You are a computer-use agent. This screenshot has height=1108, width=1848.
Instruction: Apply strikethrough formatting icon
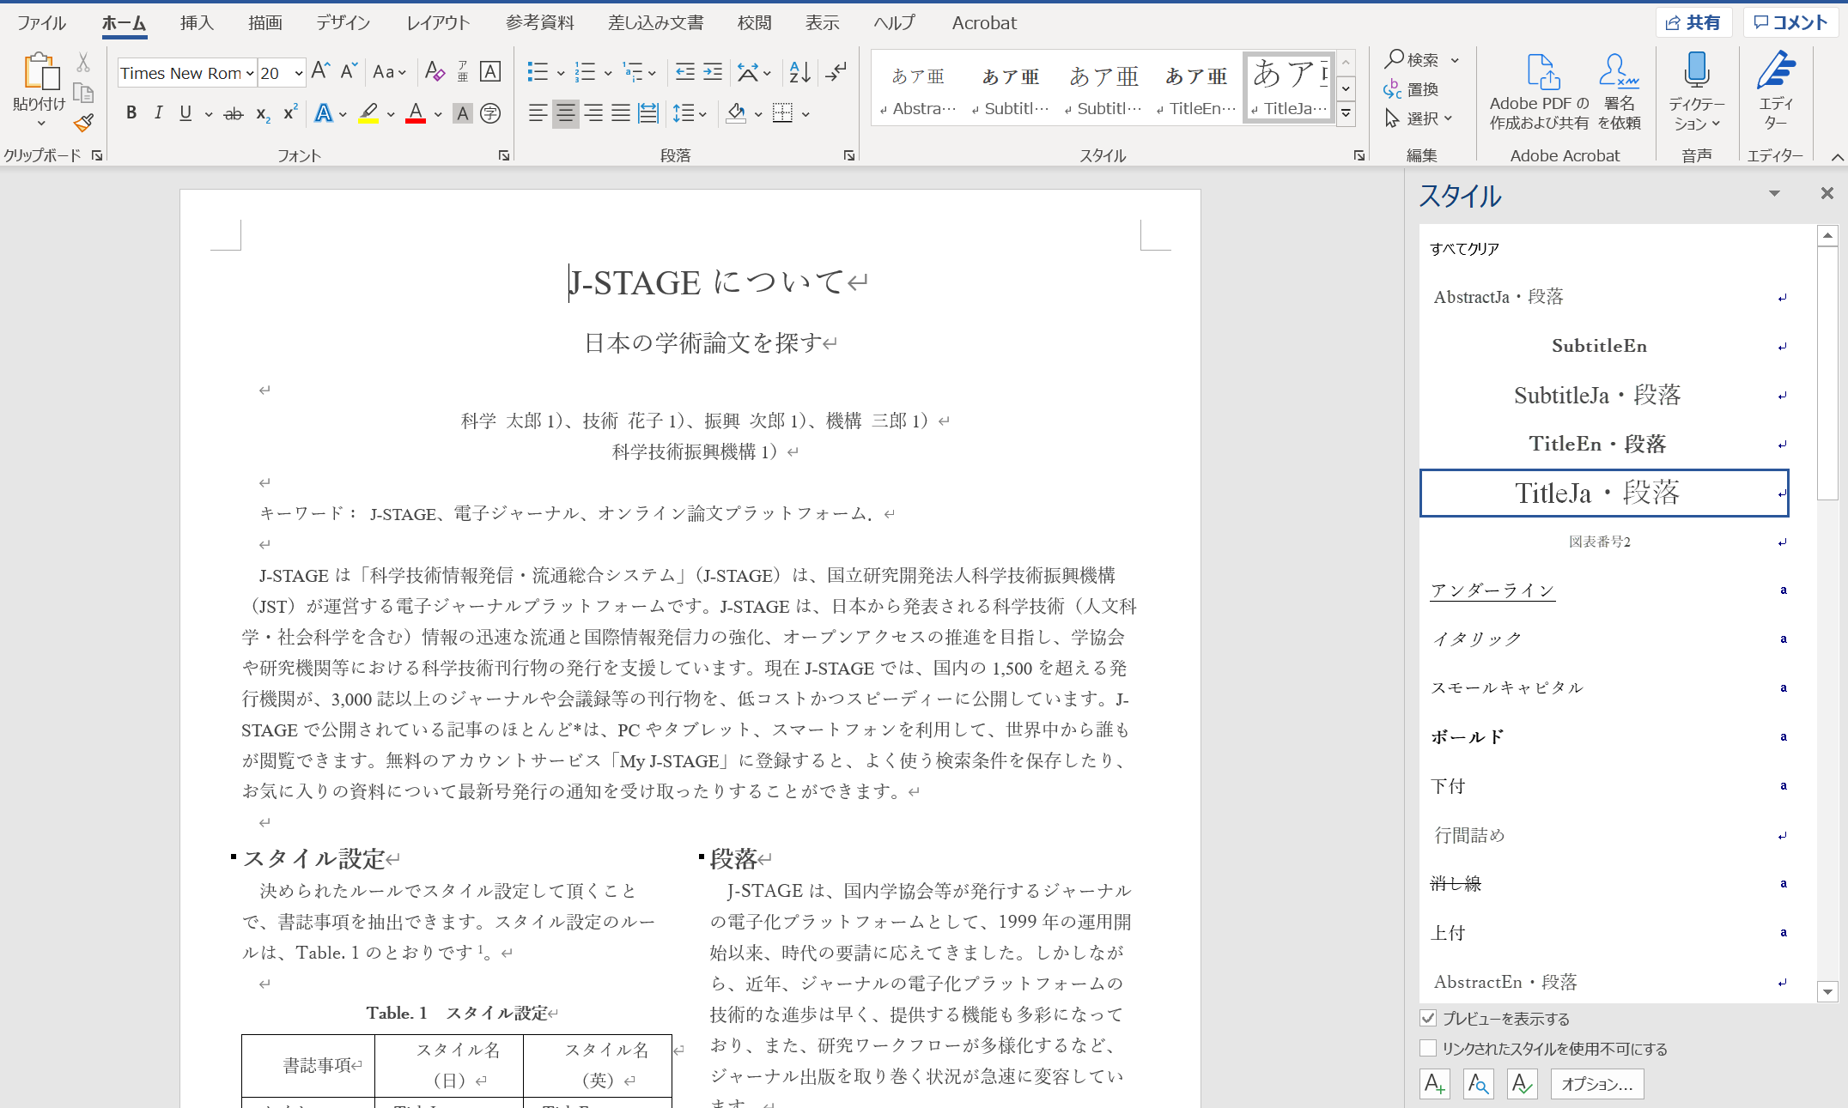[233, 113]
